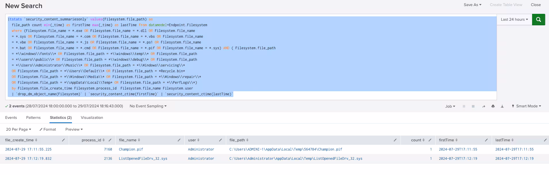Print the search results
The width and height of the screenshot is (549, 175).
point(493,106)
